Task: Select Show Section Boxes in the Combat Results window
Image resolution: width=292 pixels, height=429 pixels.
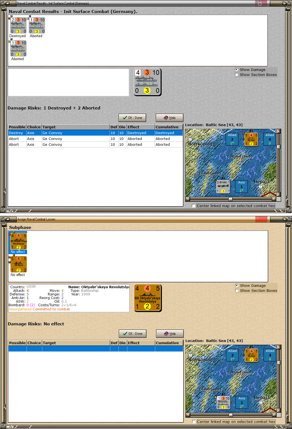Action: click(x=236, y=75)
